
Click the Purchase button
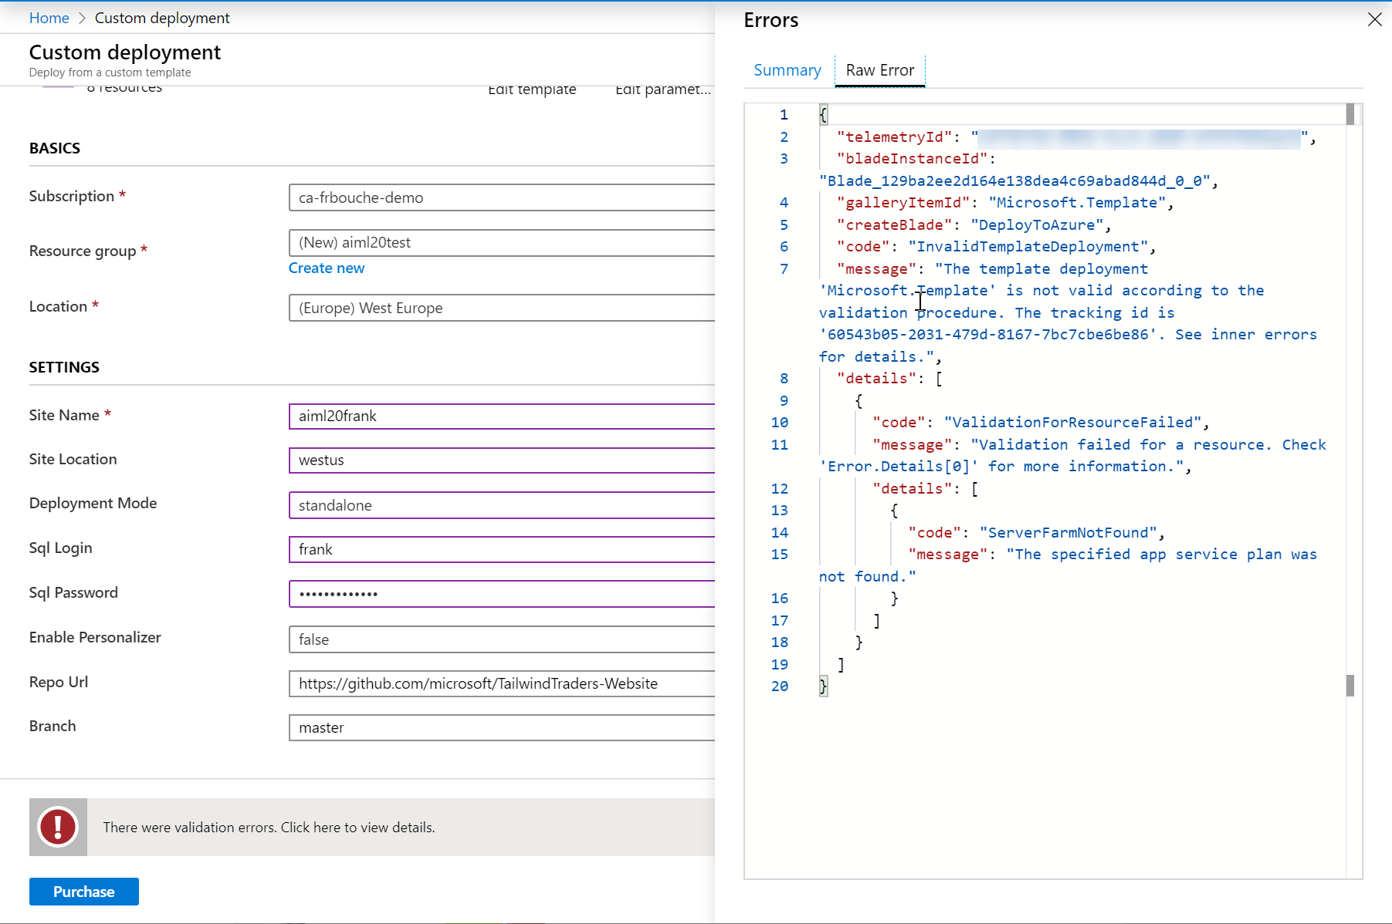[x=83, y=891]
